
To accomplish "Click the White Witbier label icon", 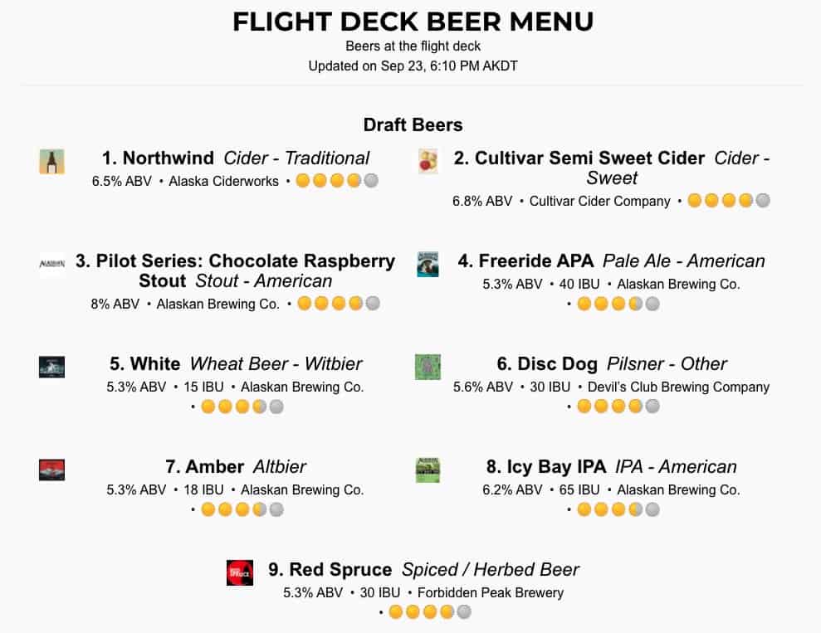I will [x=51, y=367].
